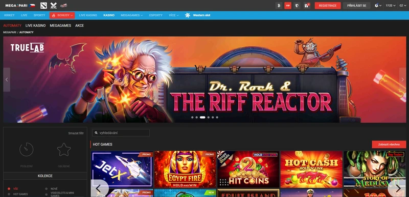Show next banner slide
The width and height of the screenshot is (409, 197).
402,80
